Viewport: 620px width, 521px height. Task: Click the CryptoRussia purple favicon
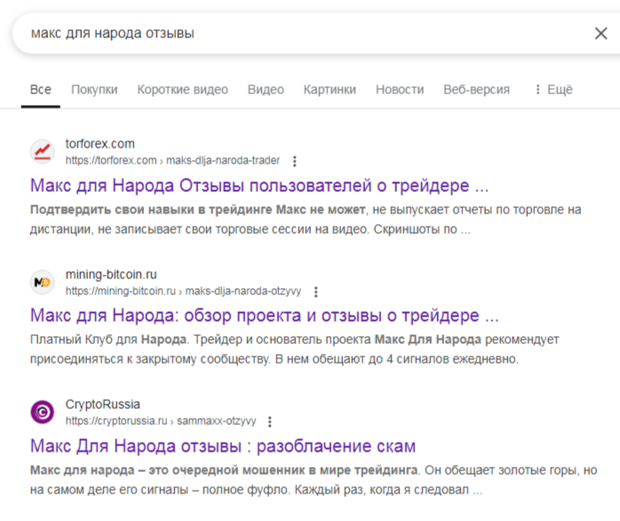[x=43, y=413]
